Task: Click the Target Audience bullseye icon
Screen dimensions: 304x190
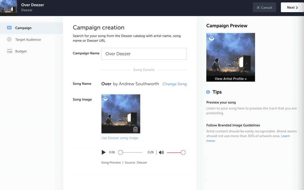Action: tap(9, 39)
